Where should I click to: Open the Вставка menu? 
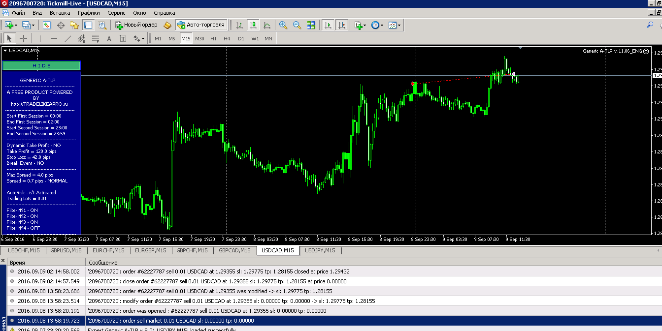60,13
